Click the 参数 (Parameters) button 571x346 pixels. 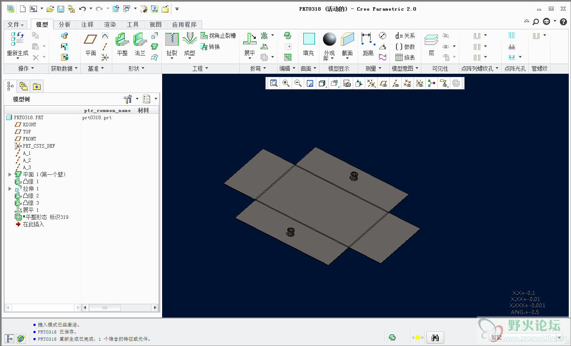[x=405, y=47]
